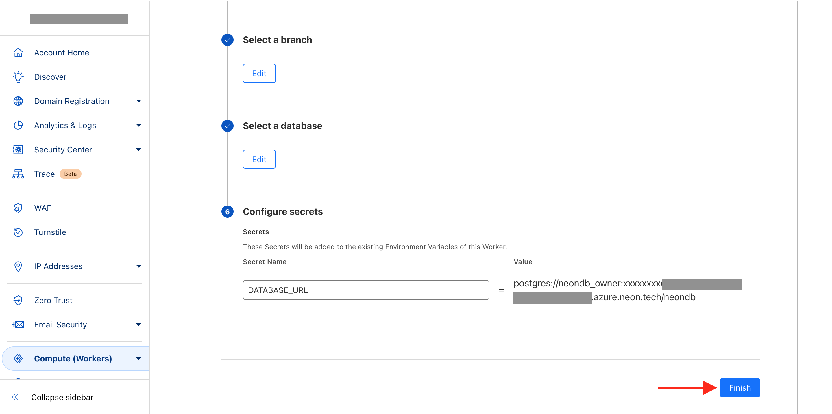Open the Domain Registration section label
This screenshot has height=414, width=832.
tap(72, 101)
